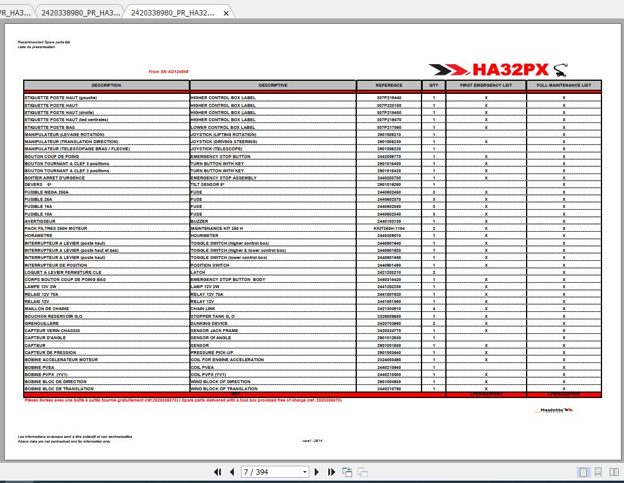Click the red tool box footnote text
The height and width of the screenshot is (483, 624).
click(x=183, y=400)
